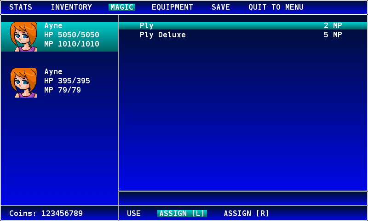Click the ASSIGN [R] button
This screenshot has height=221, width=368.
pyautogui.click(x=246, y=214)
